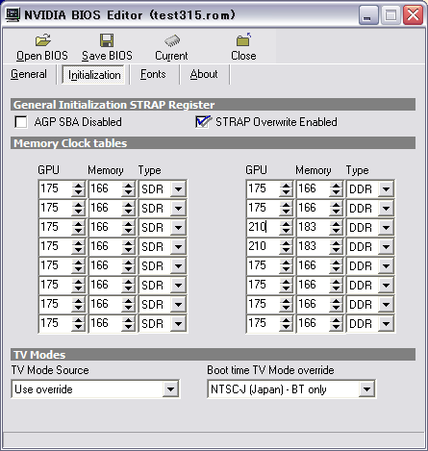Image resolution: width=428 pixels, height=451 pixels.
Task: Uncheck STRAP Overwrite Enabled
Action: click(x=203, y=122)
